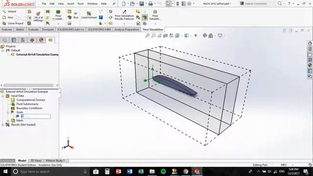Open Appearances task pane color ball
This screenshot has height=176, width=313.
[x=310, y=65]
